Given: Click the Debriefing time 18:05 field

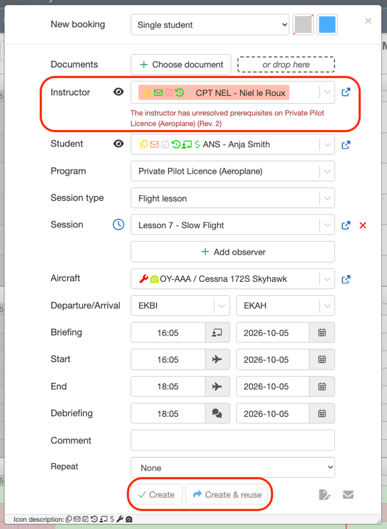Looking at the screenshot, I should coord(168,413).
